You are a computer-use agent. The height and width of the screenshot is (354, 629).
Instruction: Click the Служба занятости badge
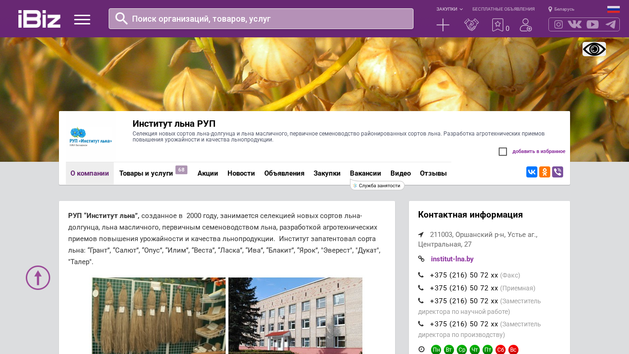pyautogui.click(x=377, y=185)
